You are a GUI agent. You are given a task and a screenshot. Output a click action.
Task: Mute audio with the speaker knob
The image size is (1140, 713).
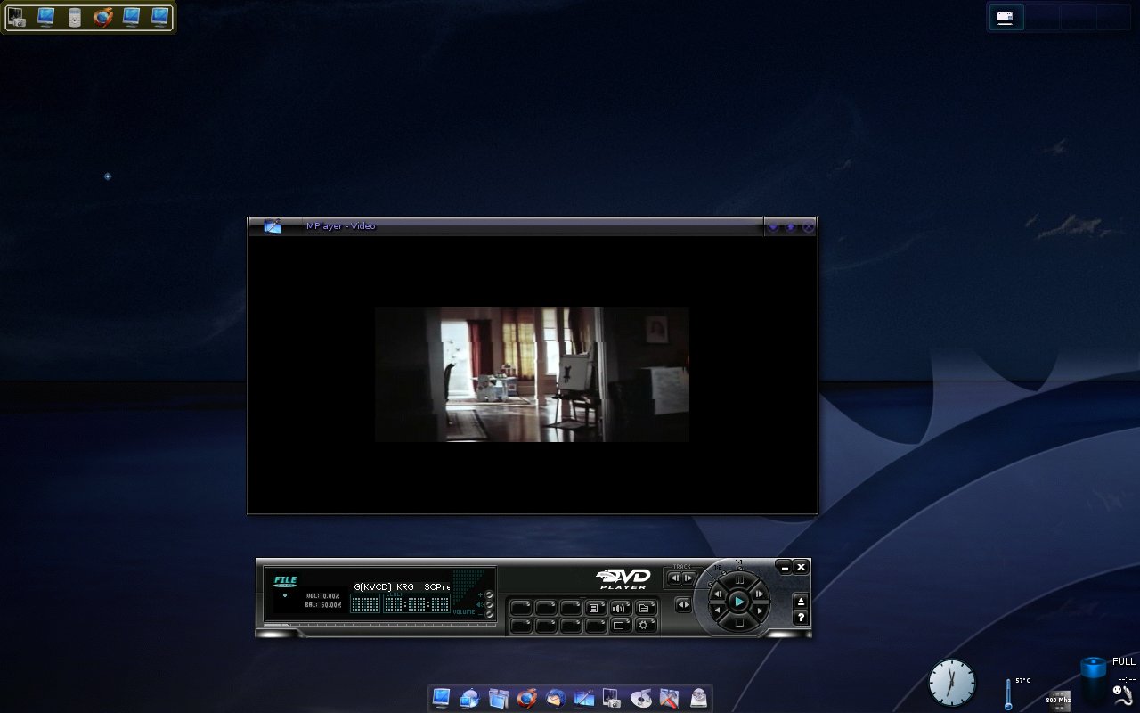coord(489,604)
